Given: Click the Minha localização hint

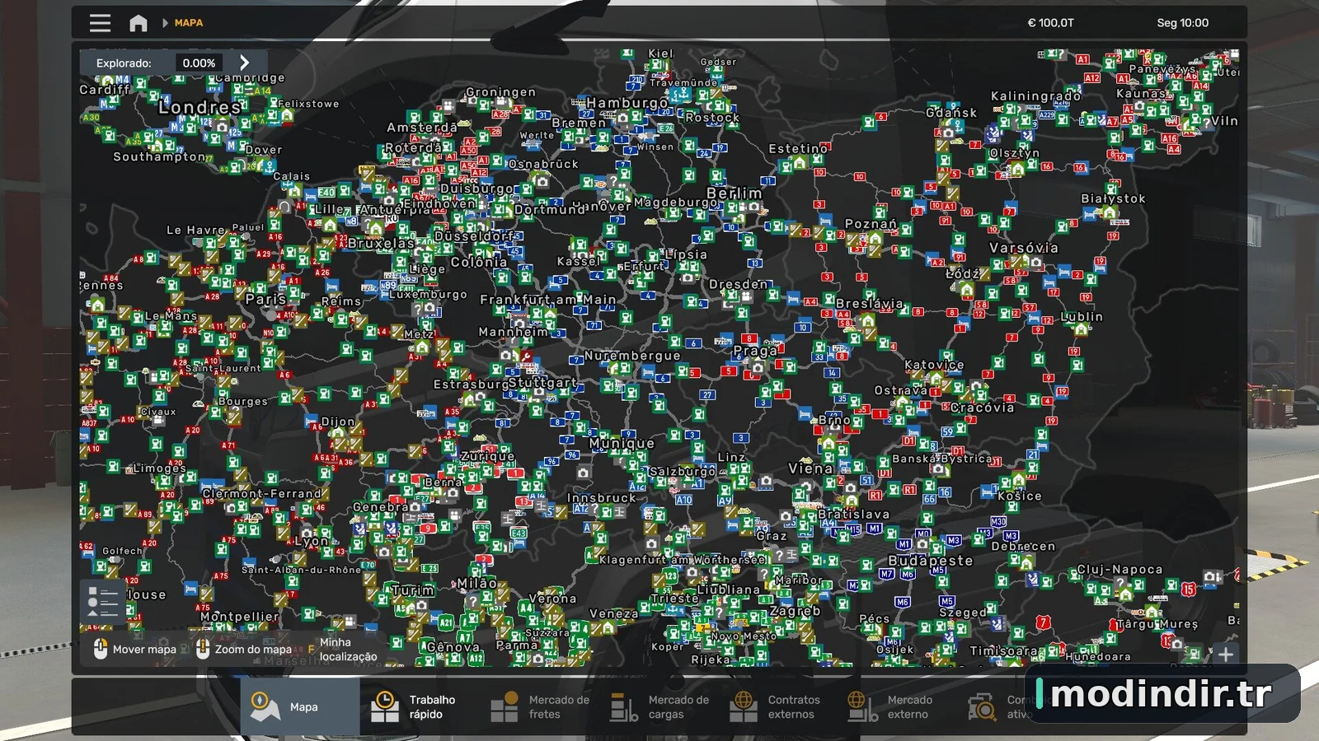Looking at the screenshot, I should click(343, 649).
